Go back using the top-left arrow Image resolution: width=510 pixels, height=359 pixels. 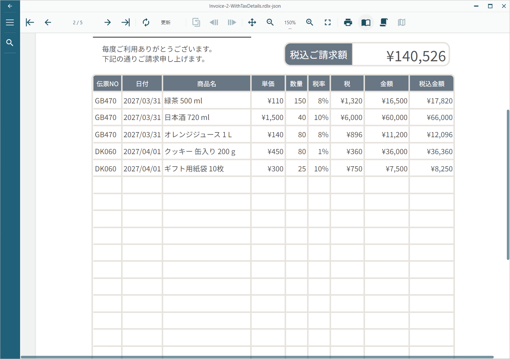[10, 6]
